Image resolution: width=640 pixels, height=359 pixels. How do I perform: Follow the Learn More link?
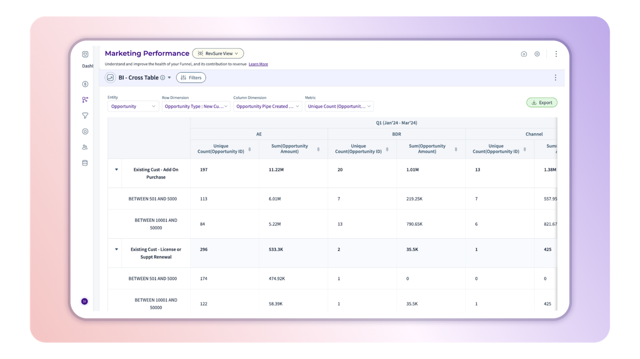click(x=258, y=64)
